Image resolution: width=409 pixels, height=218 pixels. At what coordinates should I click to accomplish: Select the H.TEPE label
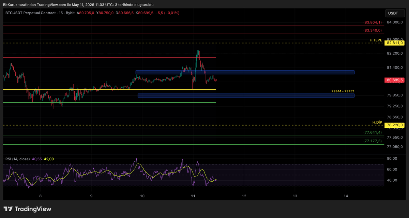pos(376,40)
